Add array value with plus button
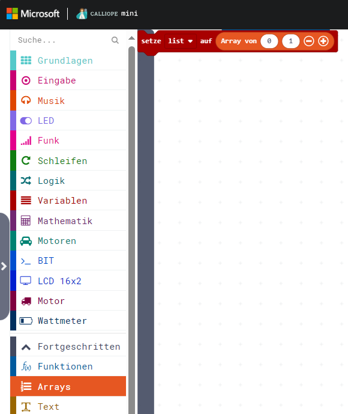This screenshot has width=348, height=414. 323,41
